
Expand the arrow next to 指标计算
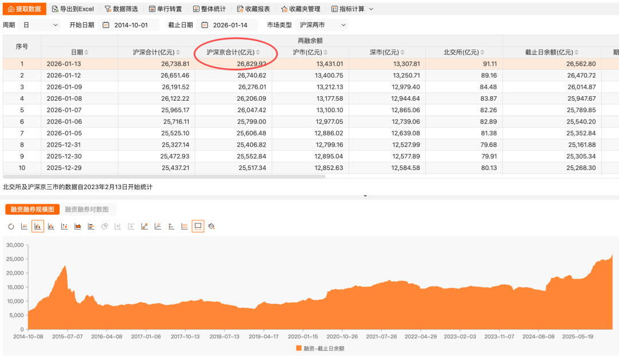pyautogui.click(x=371, y=9)
